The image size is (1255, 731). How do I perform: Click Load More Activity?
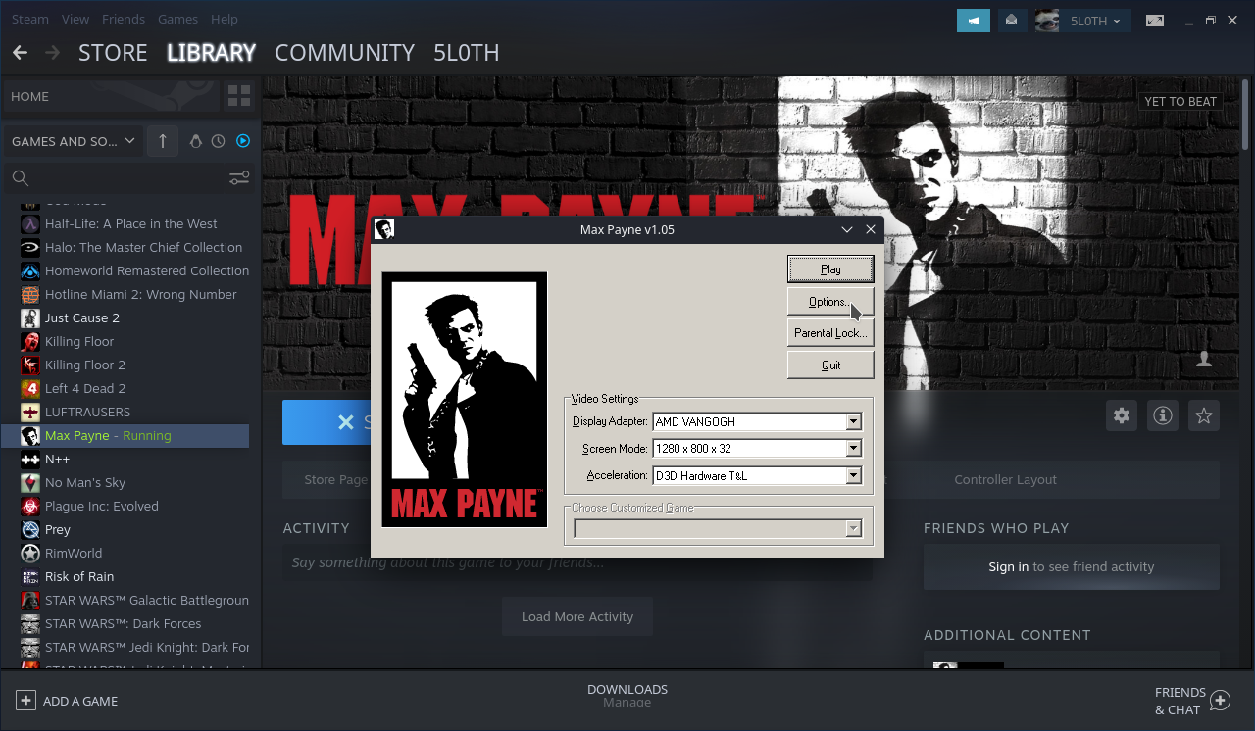tap(577, 616)
